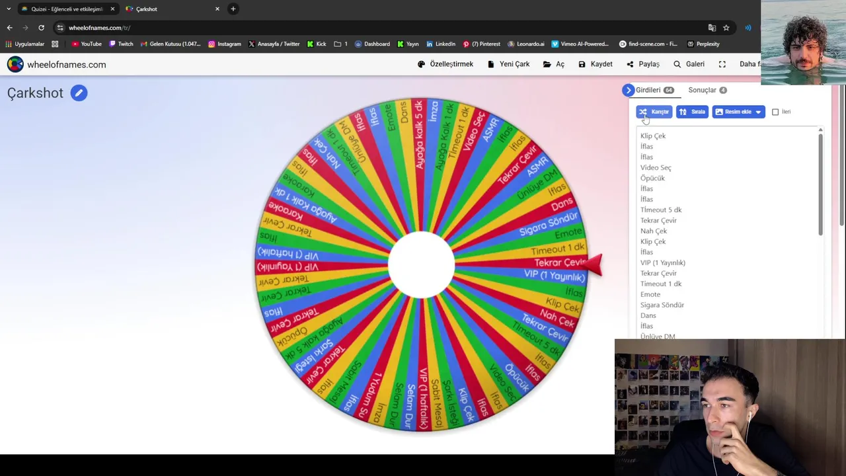This screenshot has width=846, height=476.
Task: Open Pinterest bookmark
Action: [482, 44]
